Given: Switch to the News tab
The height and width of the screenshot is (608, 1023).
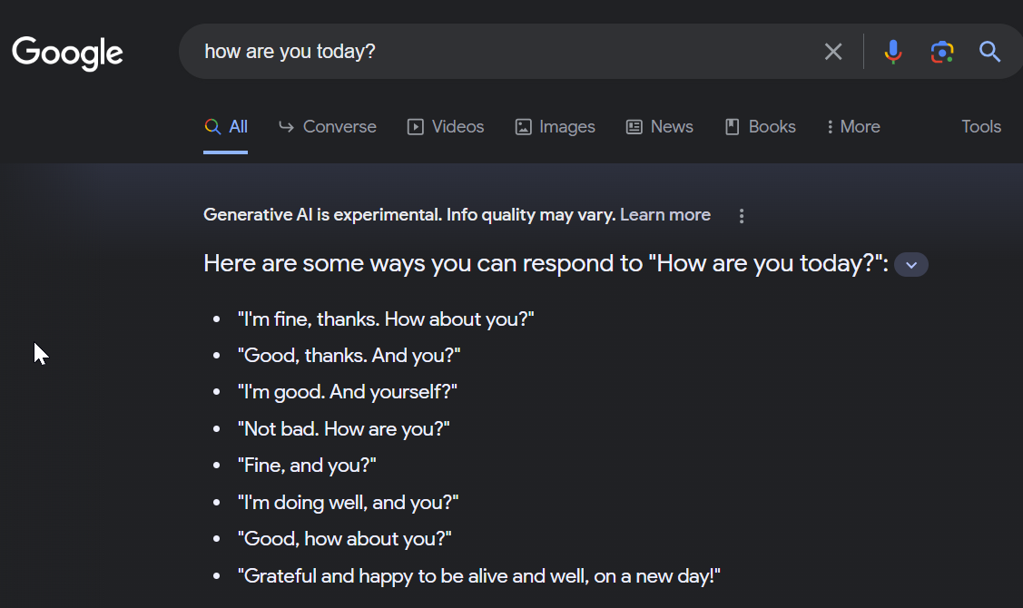Looking at the screenshot, I should click(660, 127).
